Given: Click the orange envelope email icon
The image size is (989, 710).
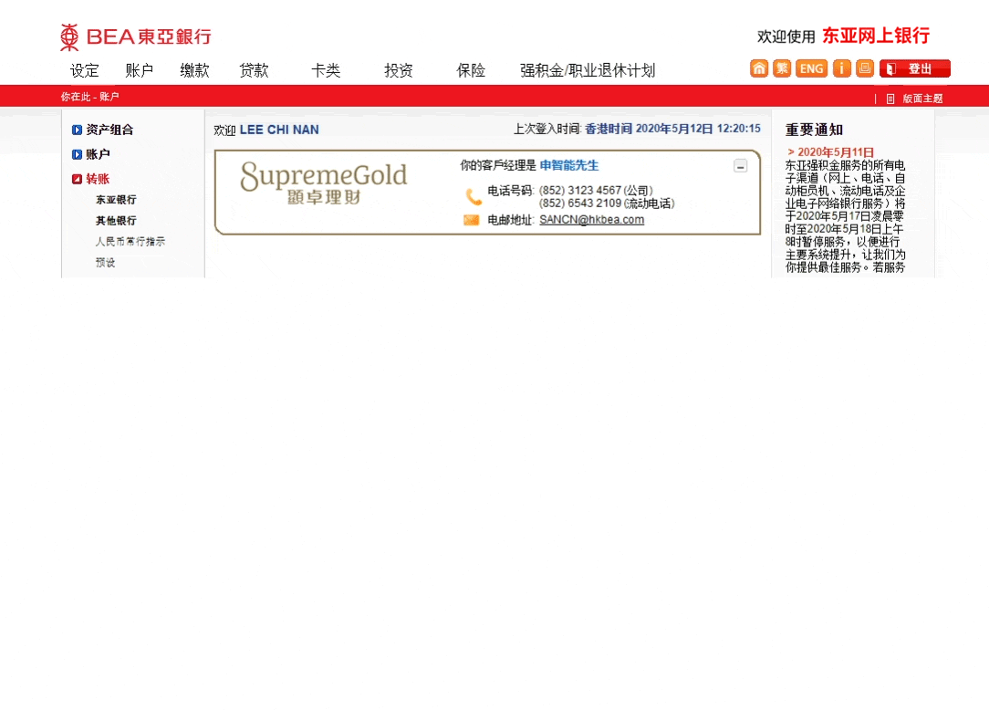Looking at the screenshot, I should coord(471,220).
